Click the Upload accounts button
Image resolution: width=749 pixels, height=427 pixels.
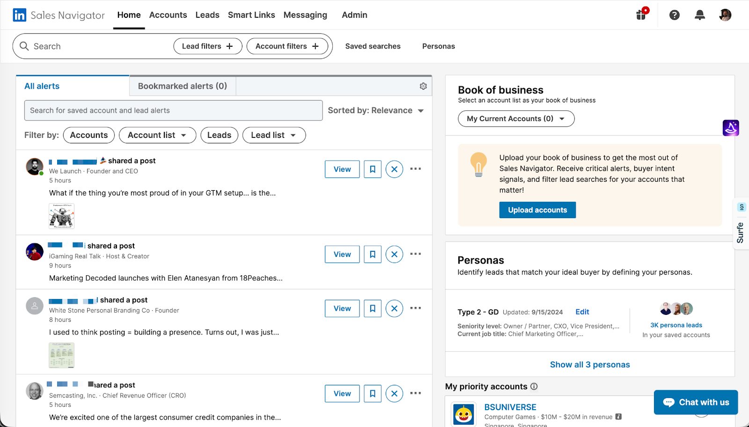[x=537, y=210]
